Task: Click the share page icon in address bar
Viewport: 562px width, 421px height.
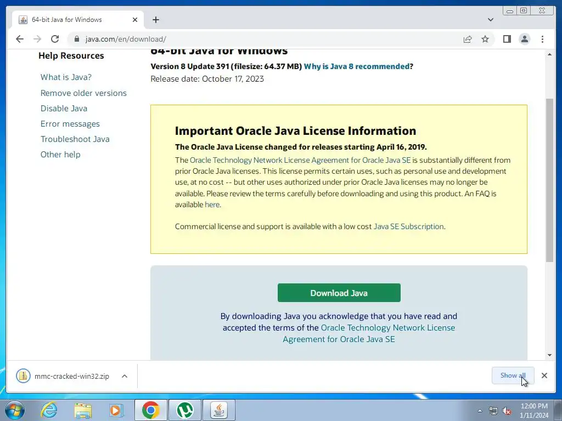Action: point(468,39)
